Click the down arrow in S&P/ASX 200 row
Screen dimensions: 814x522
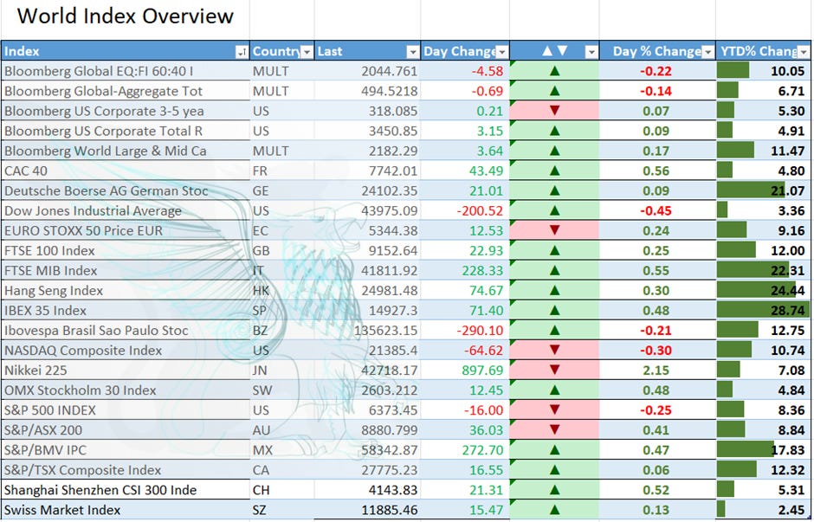coord(554,430)
